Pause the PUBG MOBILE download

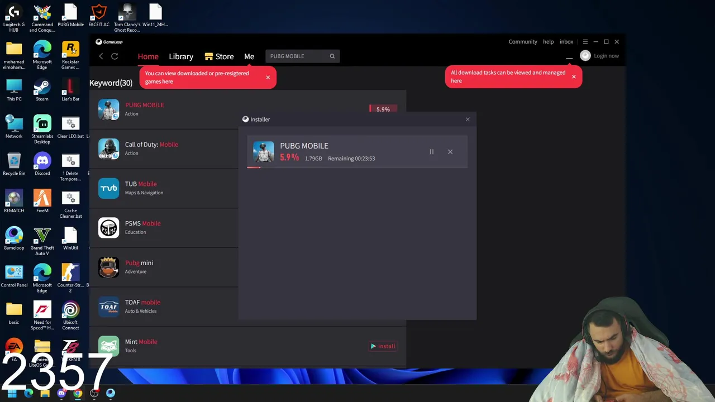click(431, 152)
